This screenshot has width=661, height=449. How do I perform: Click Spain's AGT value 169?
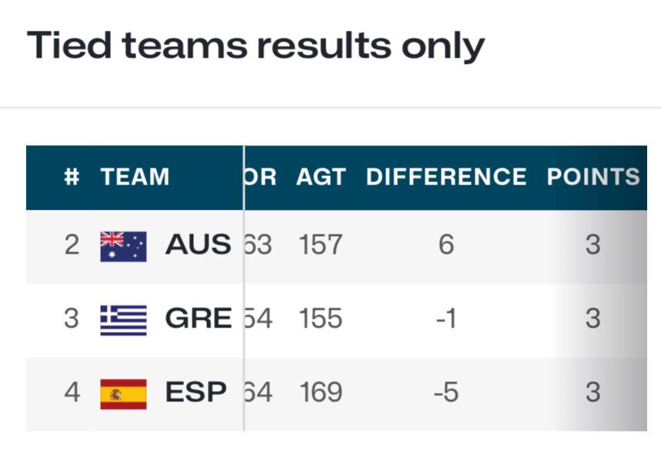321,393
